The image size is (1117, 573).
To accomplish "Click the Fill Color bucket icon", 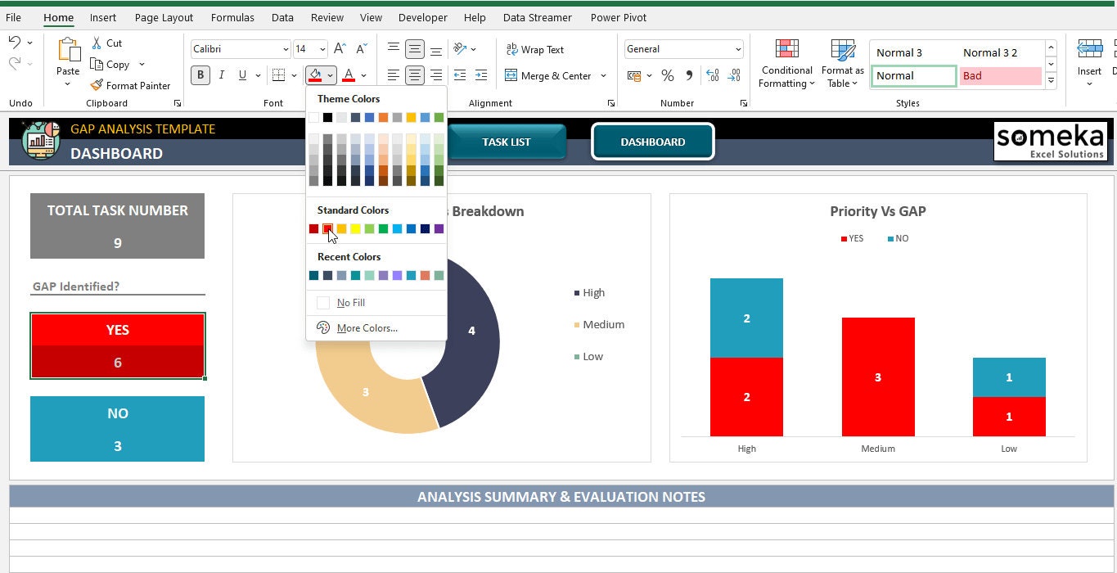I will [315, 75].
